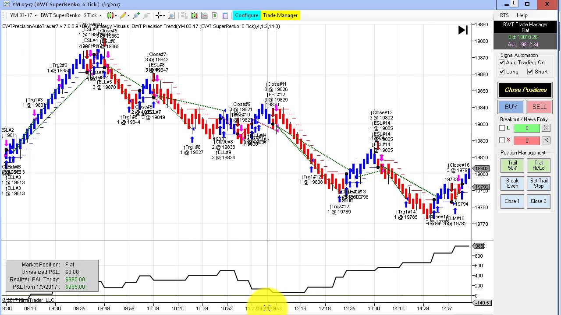Open the zoom frame search icon
The height and width of the screenshot is (315, 561).
171,15
